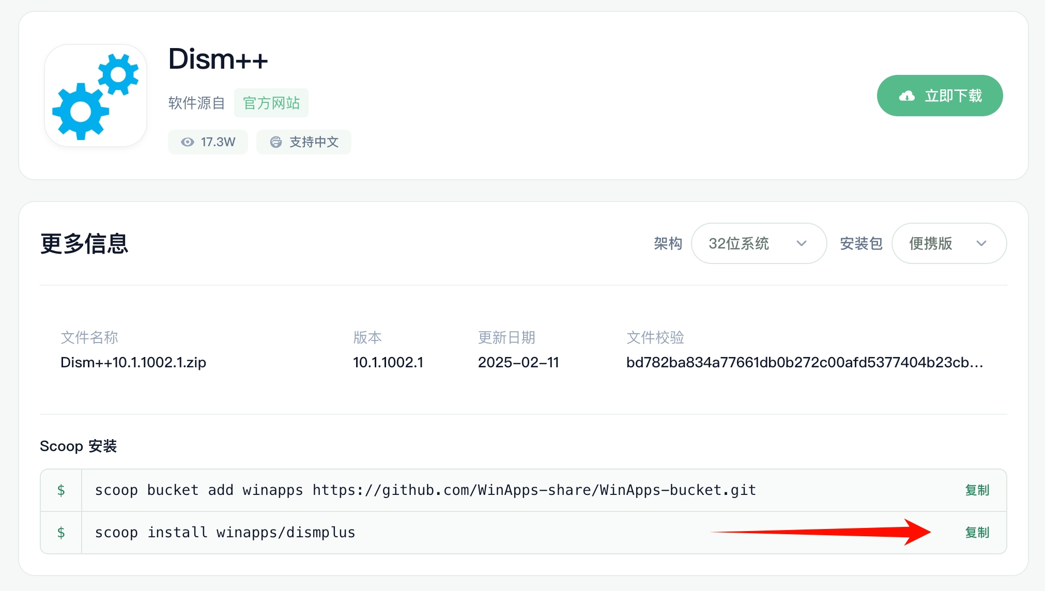Click update date 2025-02-11
This screenshot has width=1045, height=591.
[x=518, y=362]
